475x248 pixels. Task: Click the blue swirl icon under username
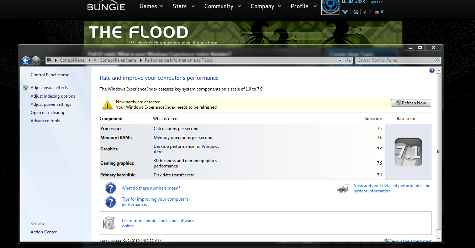pyautogui.click(x=355, y=12)
